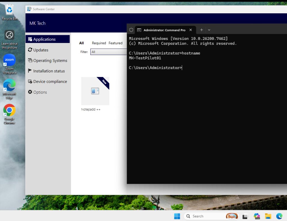Select Updates in the Software Center sidebar
The width and height of the screenshot is (287, 221).
41,50
